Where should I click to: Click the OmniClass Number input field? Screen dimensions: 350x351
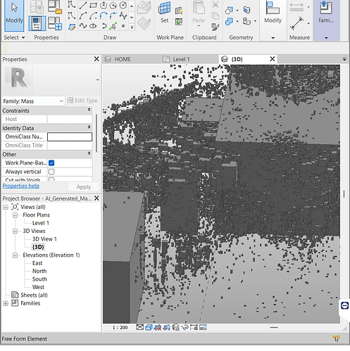tap(70, 136)
